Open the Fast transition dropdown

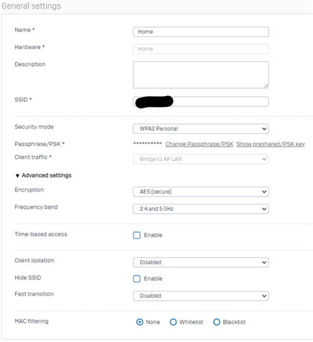[201, 296]
